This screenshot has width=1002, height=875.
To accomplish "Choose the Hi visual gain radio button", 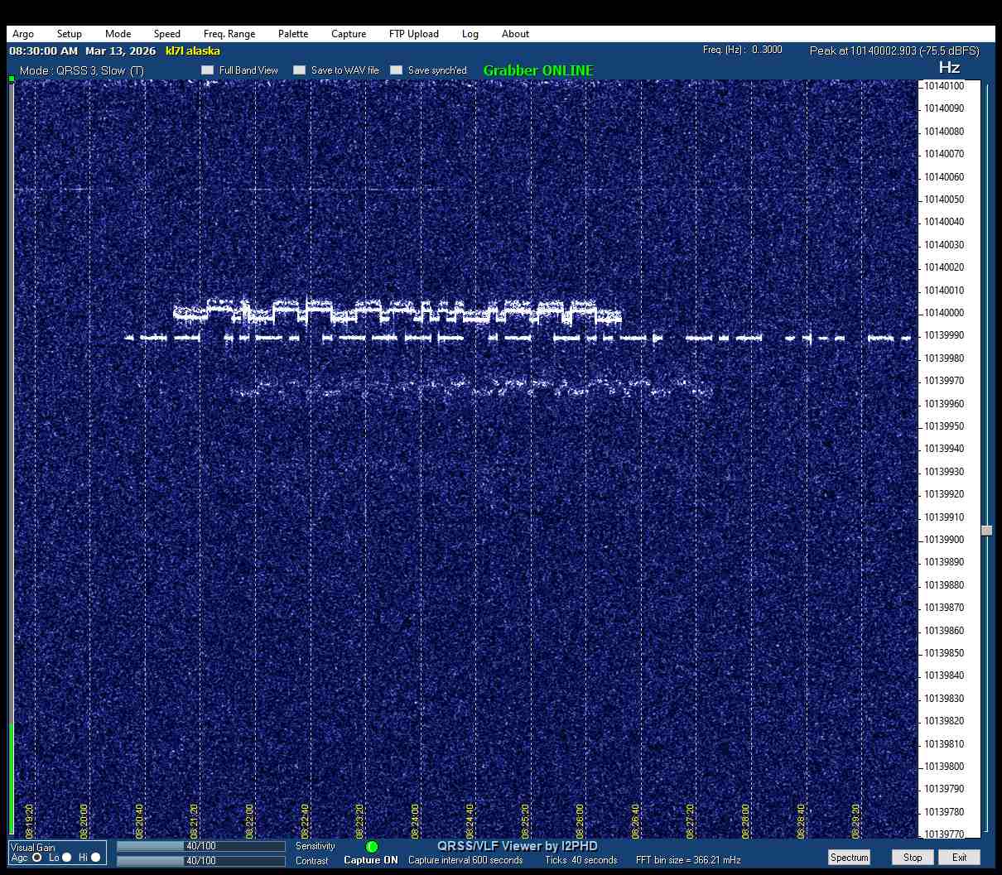I will pyautogui.click(x=96, y=858).
